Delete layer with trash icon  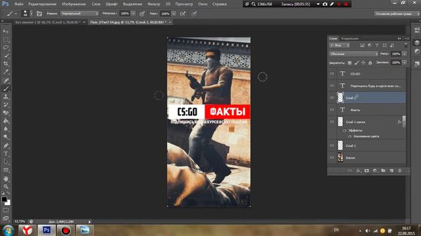[400, 170]
